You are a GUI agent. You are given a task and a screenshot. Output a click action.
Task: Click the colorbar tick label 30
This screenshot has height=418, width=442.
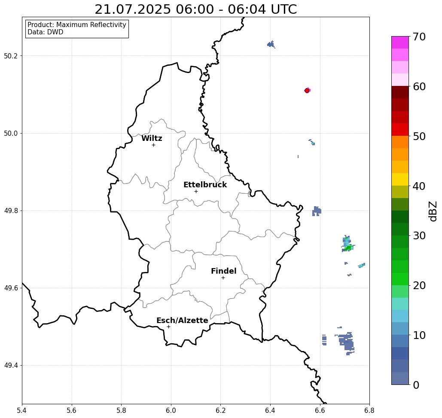pyautogui.click(x=419, y=236)
